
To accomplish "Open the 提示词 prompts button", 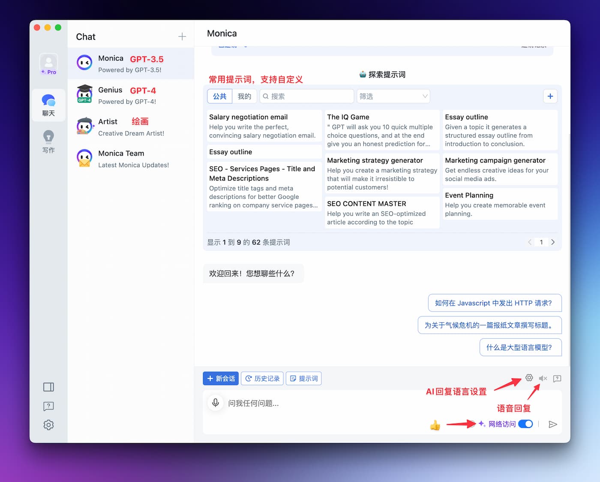I will [304, 378].
